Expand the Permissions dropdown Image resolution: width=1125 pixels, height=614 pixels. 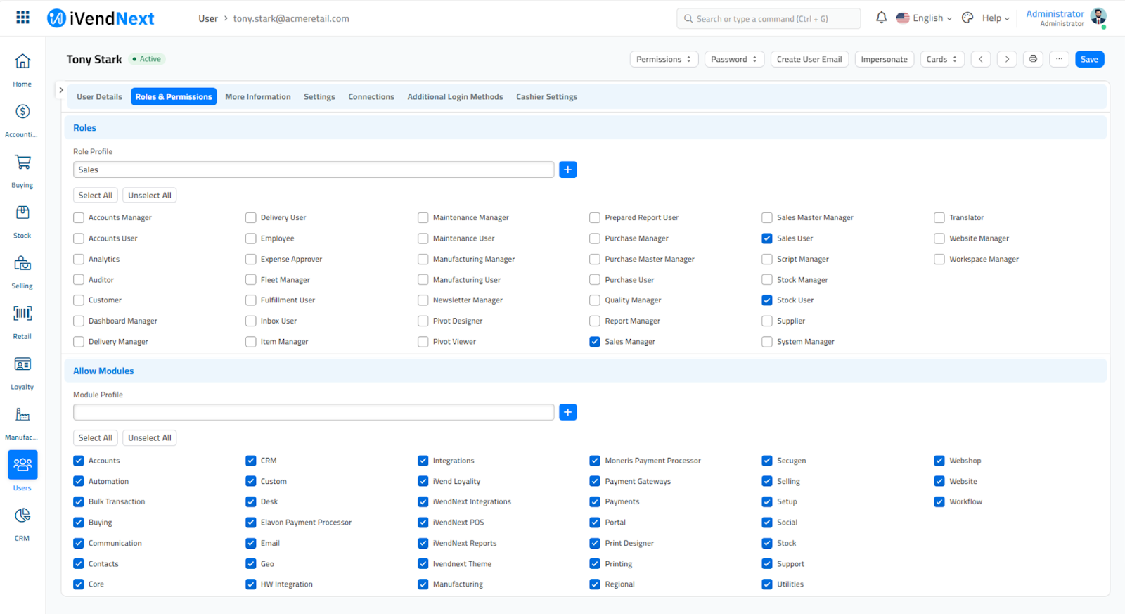pos(663,59)
